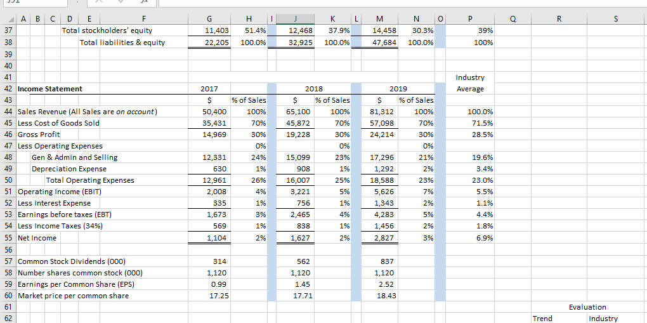Select Gen & Admin 2019 value 17,296
This screenshot has width=647, height=323.
(382, 157)
